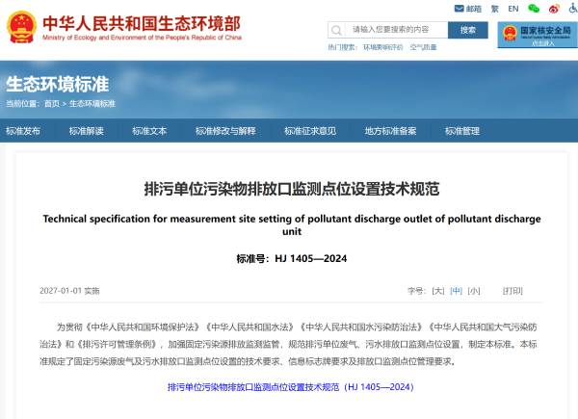Image resolution: width=578 pixels, height=419 pixels.
Task: Switch site language to EN
Action: click(x=513, y=9)
